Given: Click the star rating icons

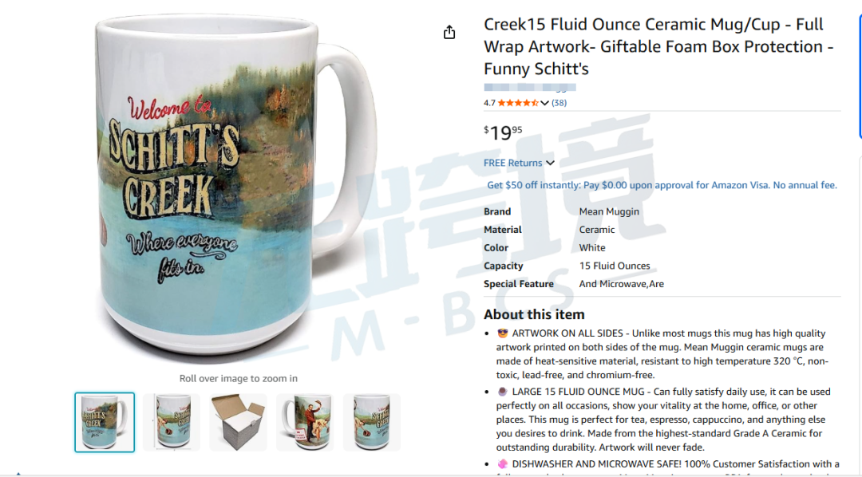Looking at the screenshot, I should (x=518, y=103).
